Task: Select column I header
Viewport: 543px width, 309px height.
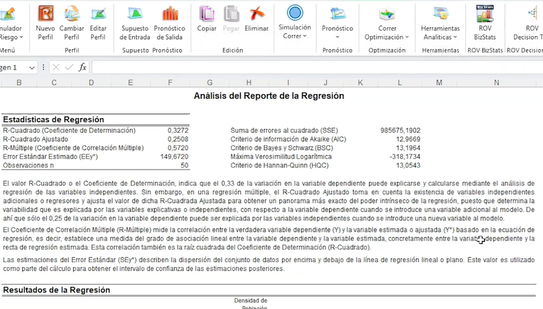Action: tap(288, 83)
